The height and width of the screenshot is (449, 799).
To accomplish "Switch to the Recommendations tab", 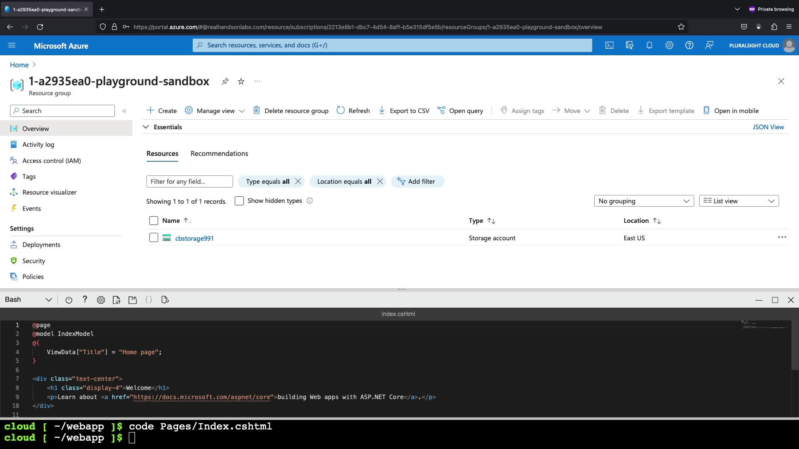I will (219, 153).
